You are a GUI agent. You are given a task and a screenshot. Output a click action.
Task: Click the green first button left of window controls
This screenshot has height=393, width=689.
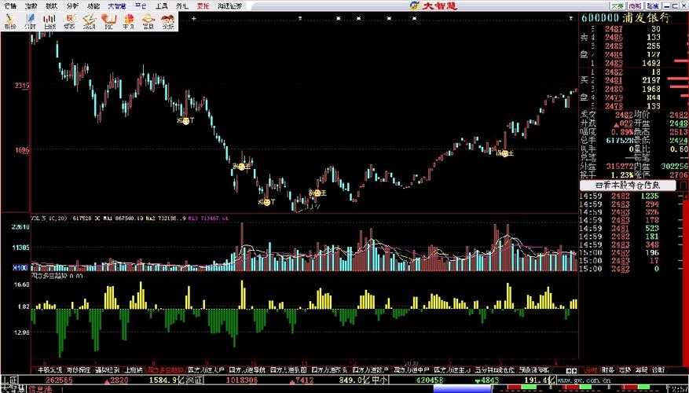[x=618, y=6]
